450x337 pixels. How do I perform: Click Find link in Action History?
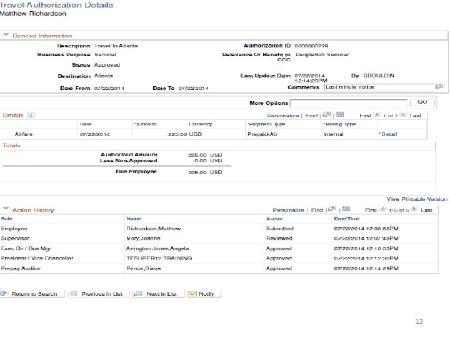tap(317, 210)
